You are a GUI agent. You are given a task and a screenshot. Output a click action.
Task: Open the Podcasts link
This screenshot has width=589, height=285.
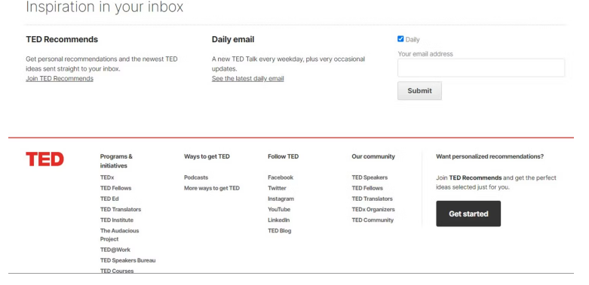196,177
